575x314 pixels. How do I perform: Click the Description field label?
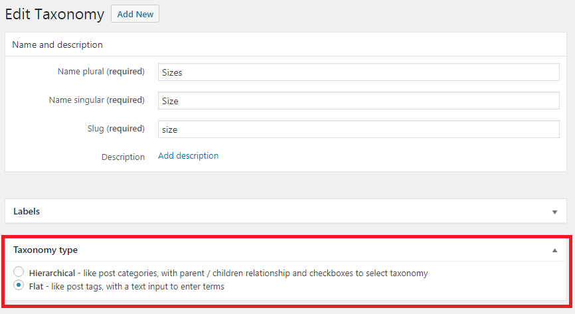(123, 157)
